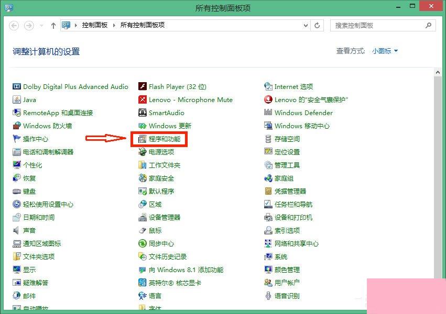Expand the arrow before 控制面板 in breadcrumb
446x314 pixels.
[76, 25]
